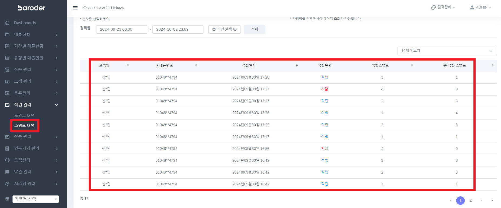Click the 원격관리 remote link icon
The image size is (501, 208).
pyautogui.click(x=433, y=8)
